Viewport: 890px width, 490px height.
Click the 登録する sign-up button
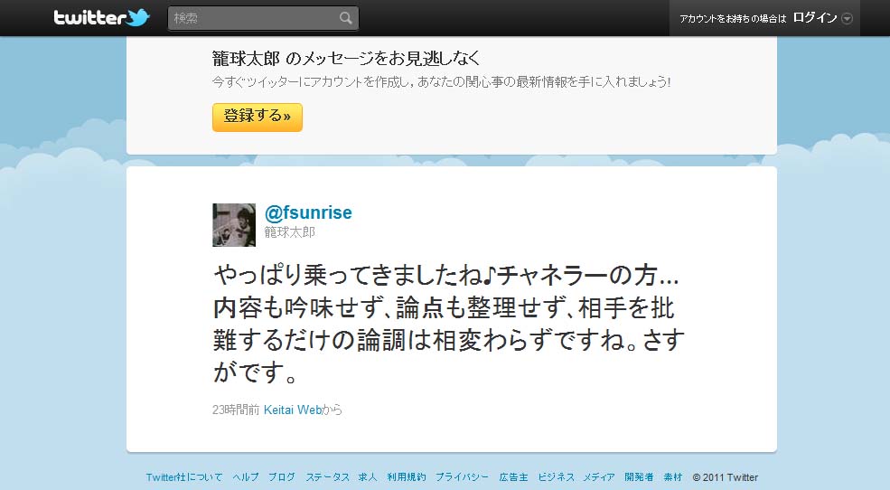pos(258,117)
